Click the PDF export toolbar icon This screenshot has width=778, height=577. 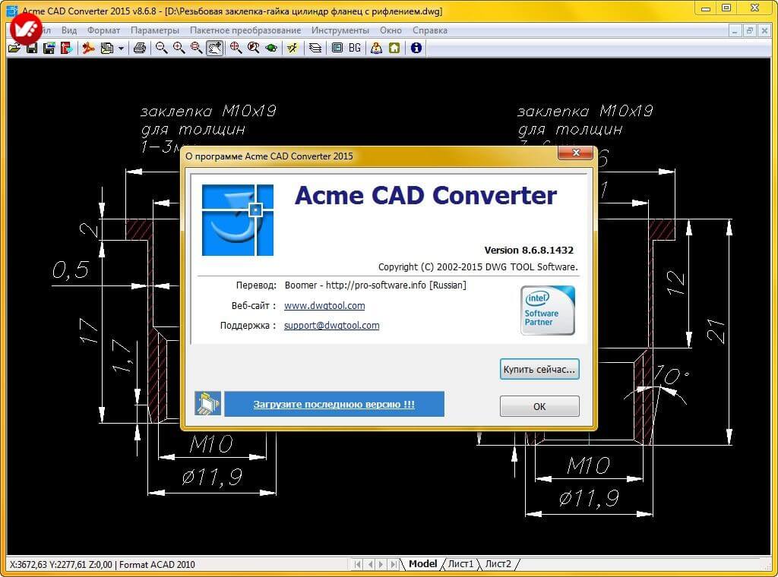[x=88, y=48]
